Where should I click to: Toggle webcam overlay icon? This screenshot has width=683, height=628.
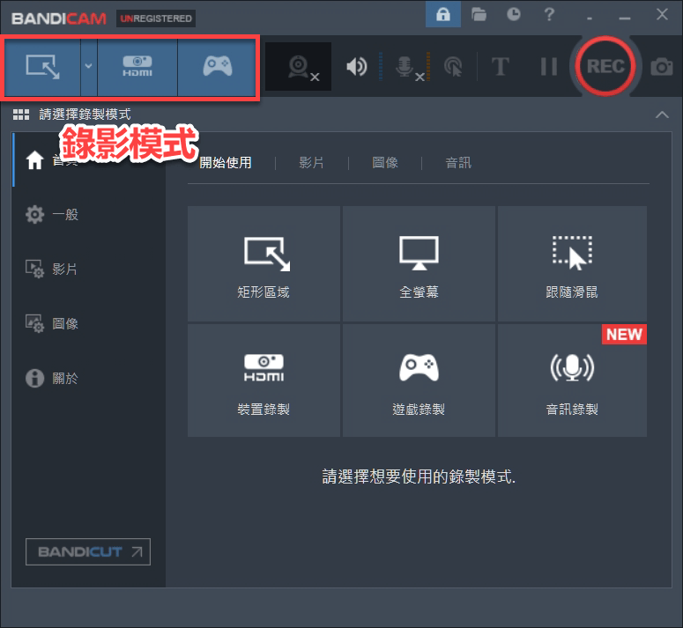pyautogui.click(x=299, y=67)
